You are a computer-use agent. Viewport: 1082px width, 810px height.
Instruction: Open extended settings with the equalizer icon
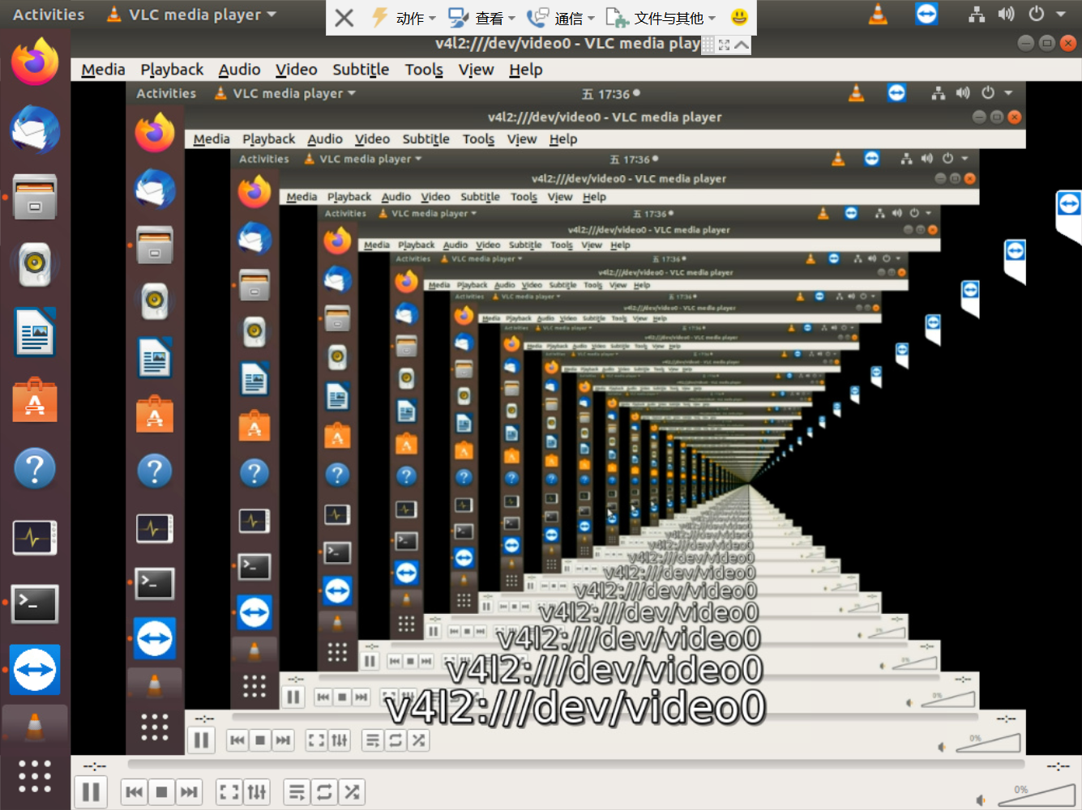click(257, 791)
